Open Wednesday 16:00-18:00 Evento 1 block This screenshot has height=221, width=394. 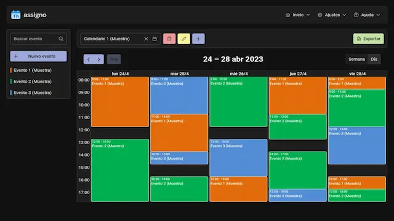[x=238, y=189]
